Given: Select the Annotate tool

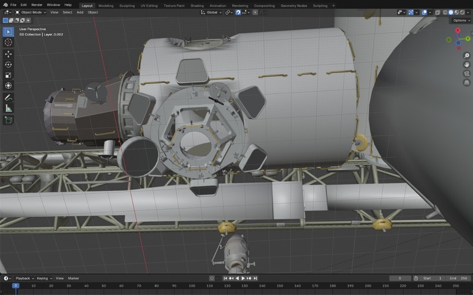Looking at the screenshot, I should point(8,98).
